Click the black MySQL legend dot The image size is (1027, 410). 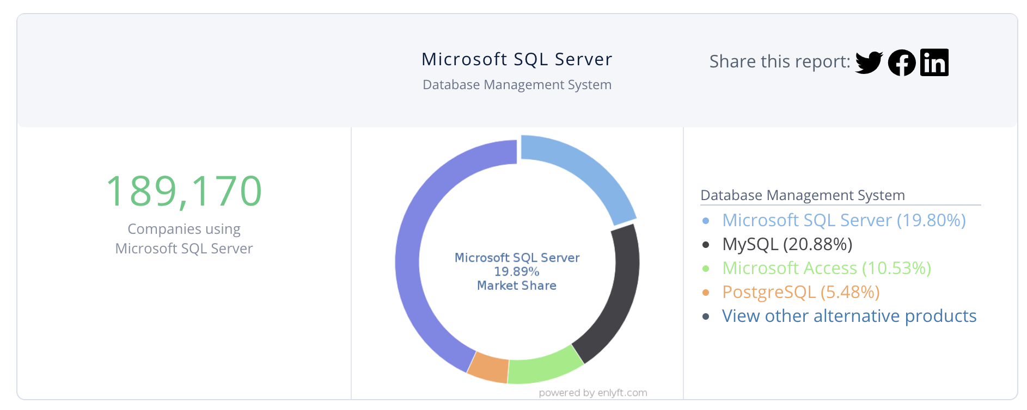tap(706, 245)
